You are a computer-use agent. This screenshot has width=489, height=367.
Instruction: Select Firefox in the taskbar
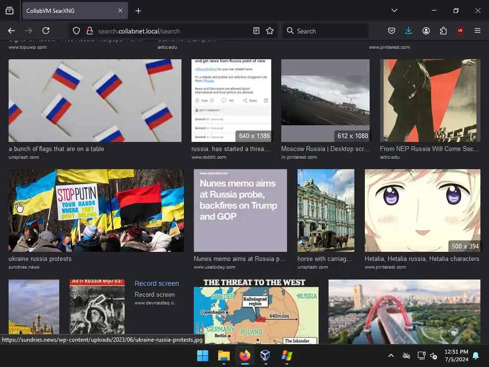pos(245,356)
